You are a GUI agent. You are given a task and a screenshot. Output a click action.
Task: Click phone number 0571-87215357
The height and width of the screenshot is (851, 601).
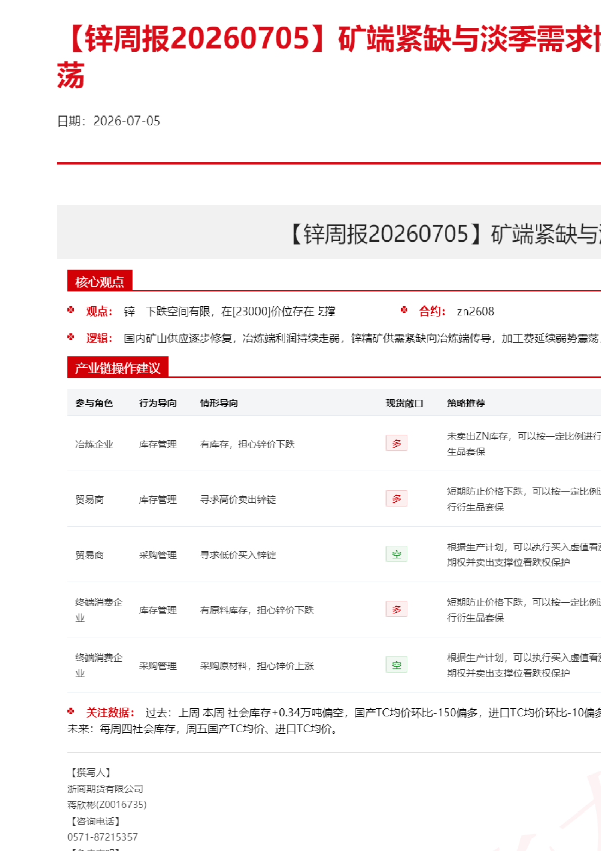[102, 837]
